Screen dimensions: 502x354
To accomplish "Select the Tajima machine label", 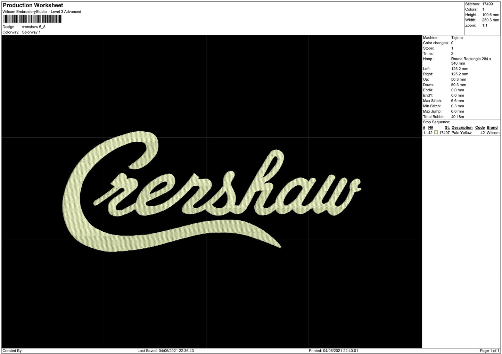I will coord(457,38).
